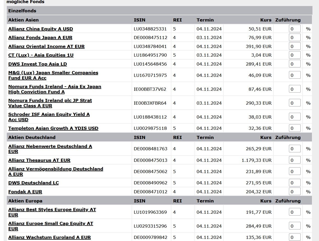
Task: Open Allianz Best Styles Europe Equity link
Action: (x=52, y=212)
